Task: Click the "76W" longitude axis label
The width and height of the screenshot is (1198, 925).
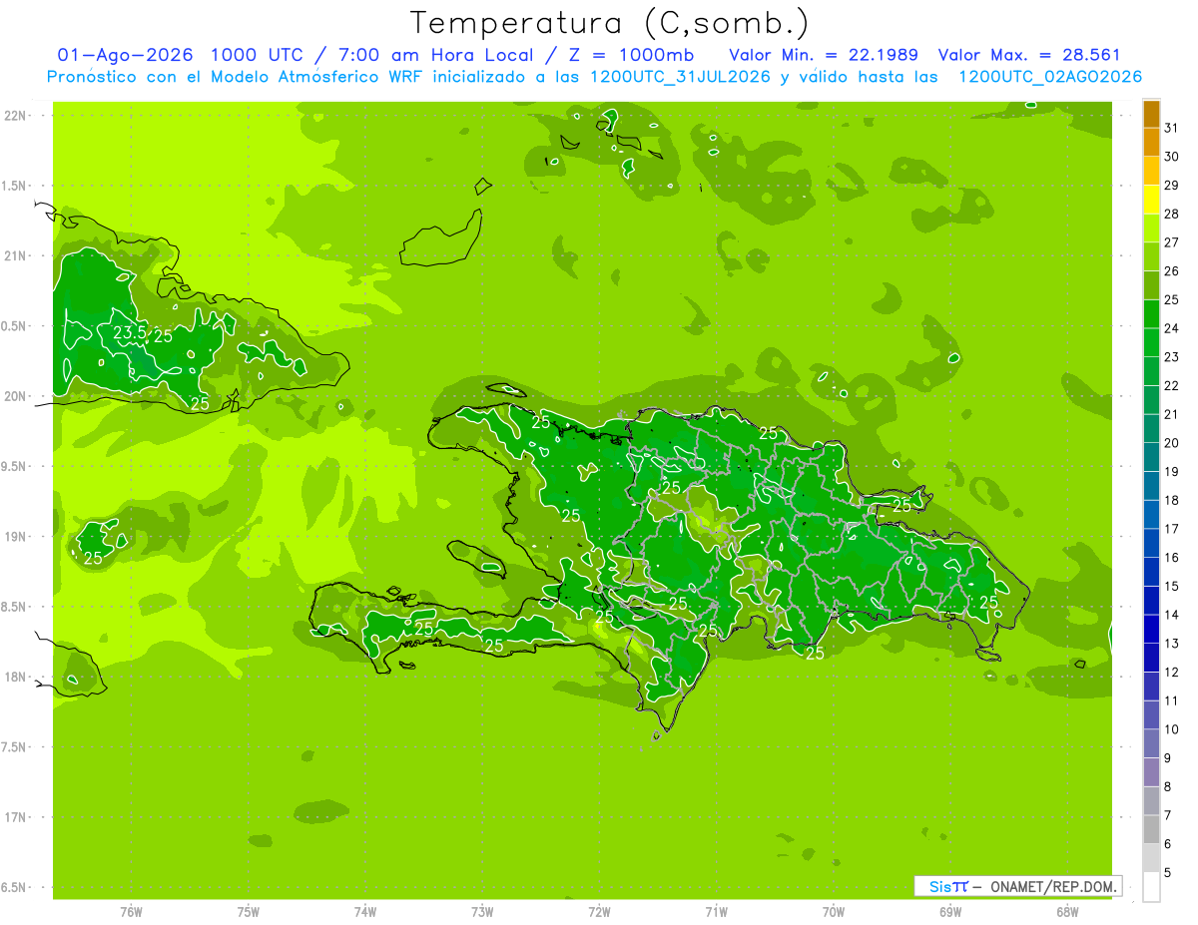Action: pyautogui.click(x=131, y=912)
